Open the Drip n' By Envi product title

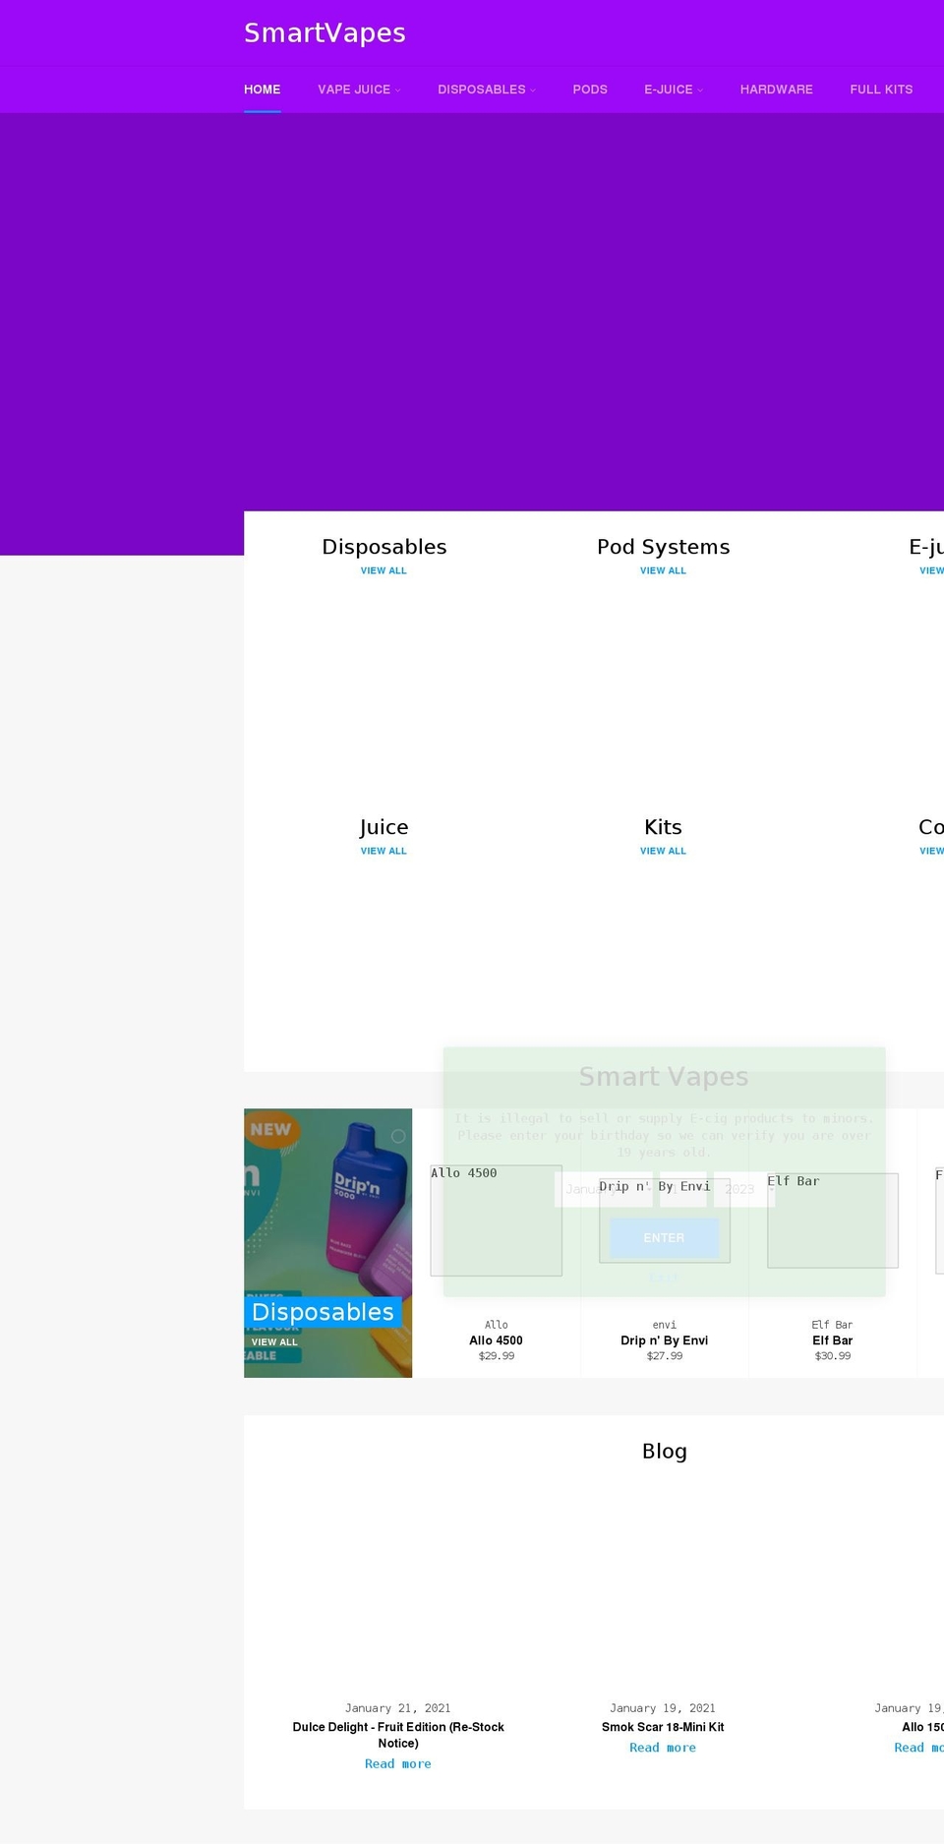pyautogui.click(x=665, y=1340)
